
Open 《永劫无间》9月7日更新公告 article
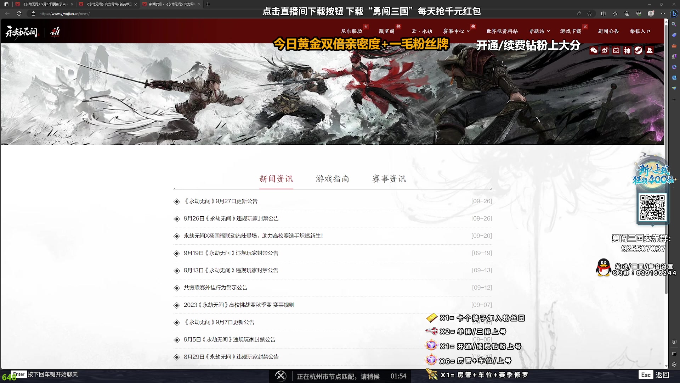pos(219,322)
